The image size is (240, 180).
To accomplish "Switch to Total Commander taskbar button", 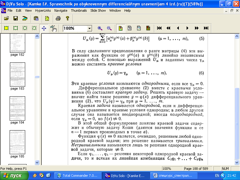I will pyautogui.click(x=78, y=175).
